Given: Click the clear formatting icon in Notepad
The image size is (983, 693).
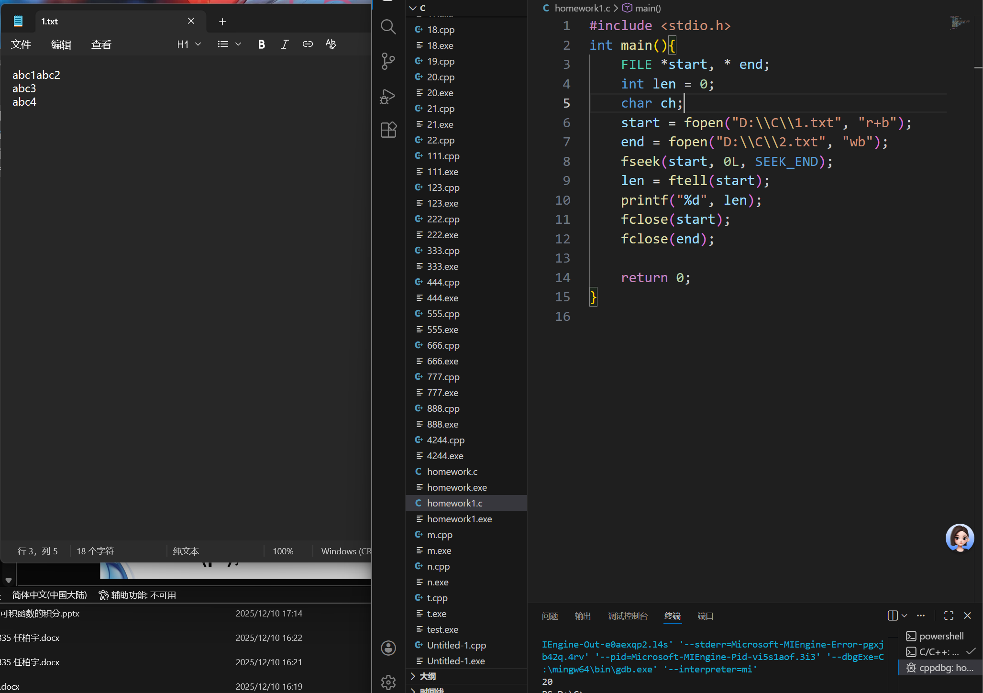Looking at the screenshot, I should click(331, 44).
